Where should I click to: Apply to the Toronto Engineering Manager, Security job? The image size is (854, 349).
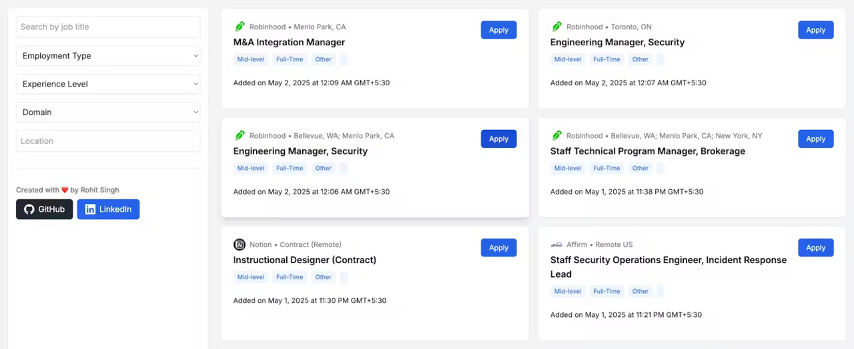[x=815, y=30]
